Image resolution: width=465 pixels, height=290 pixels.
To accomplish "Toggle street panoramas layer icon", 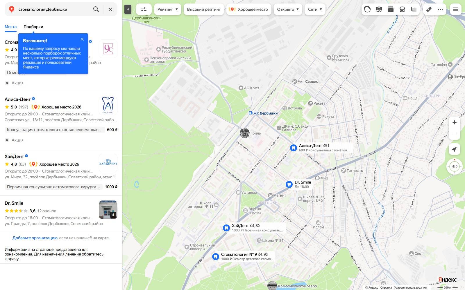I will click(x=379, y=9).
